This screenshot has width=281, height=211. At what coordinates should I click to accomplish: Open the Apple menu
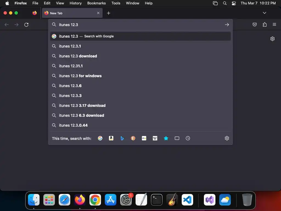(7, 3)
